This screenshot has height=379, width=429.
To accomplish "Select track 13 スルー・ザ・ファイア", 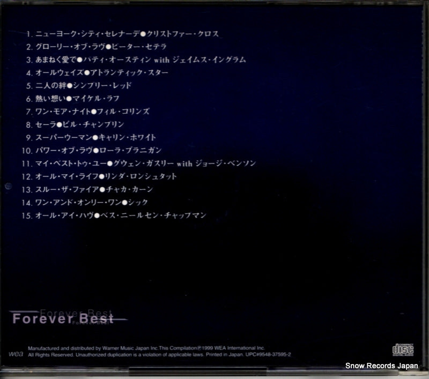I will (x=68, y=189).
